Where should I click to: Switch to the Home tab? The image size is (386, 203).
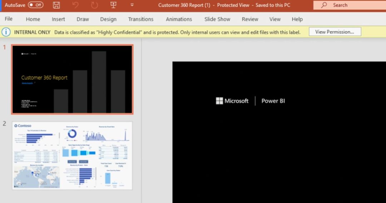pos(33,19)
